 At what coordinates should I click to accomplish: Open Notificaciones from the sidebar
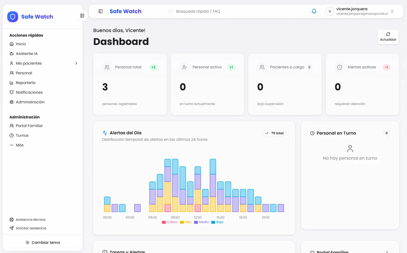(29, 92)
